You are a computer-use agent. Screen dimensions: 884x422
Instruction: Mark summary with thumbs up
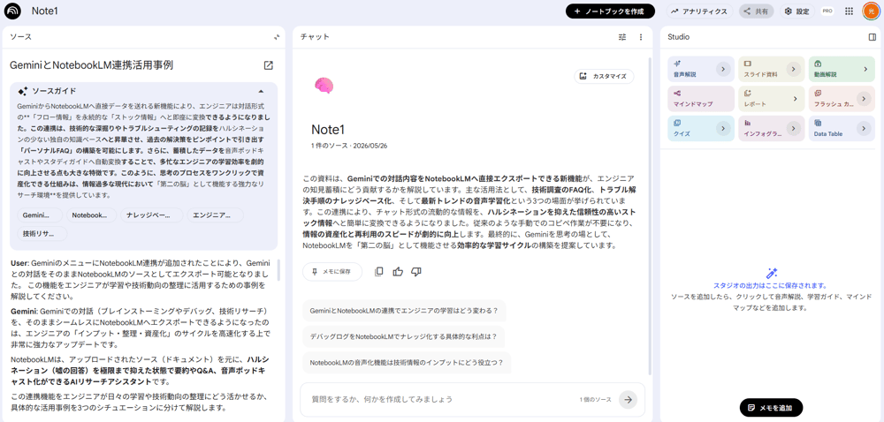tap(398, 272)
